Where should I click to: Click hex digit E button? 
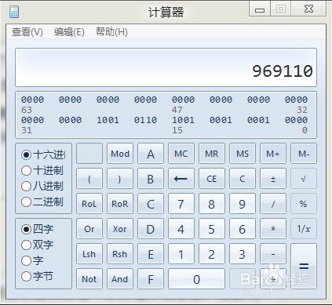point(151,254)
